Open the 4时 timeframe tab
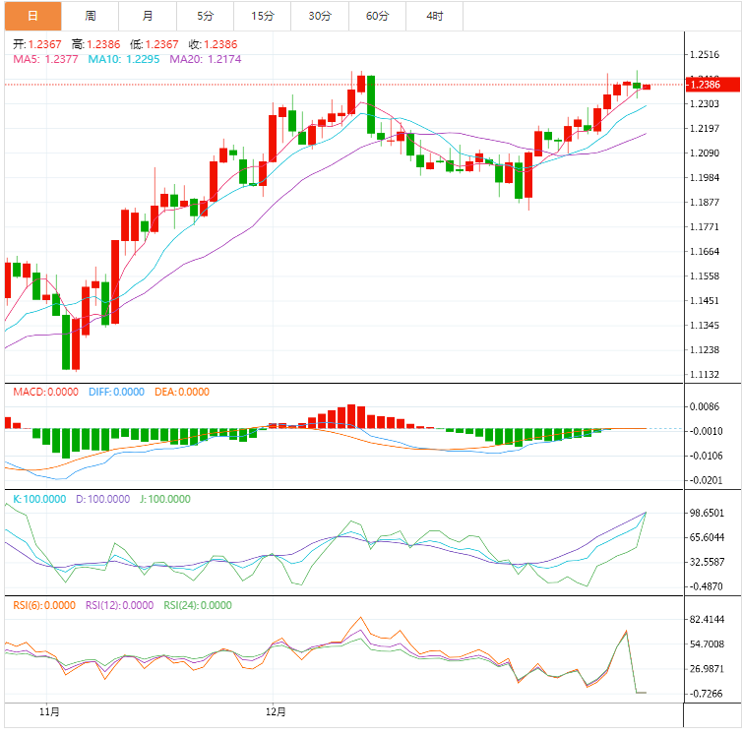Viewport: 742px width, 735px height. click(434, 16)
